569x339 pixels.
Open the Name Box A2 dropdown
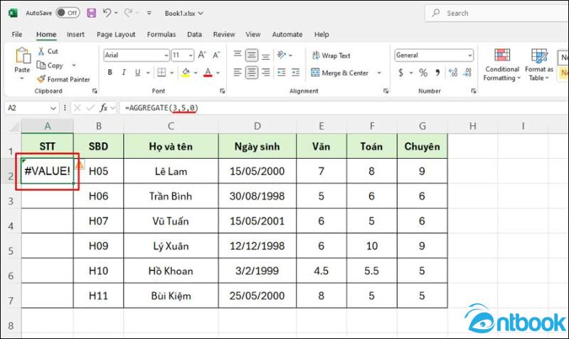point(53,108)
